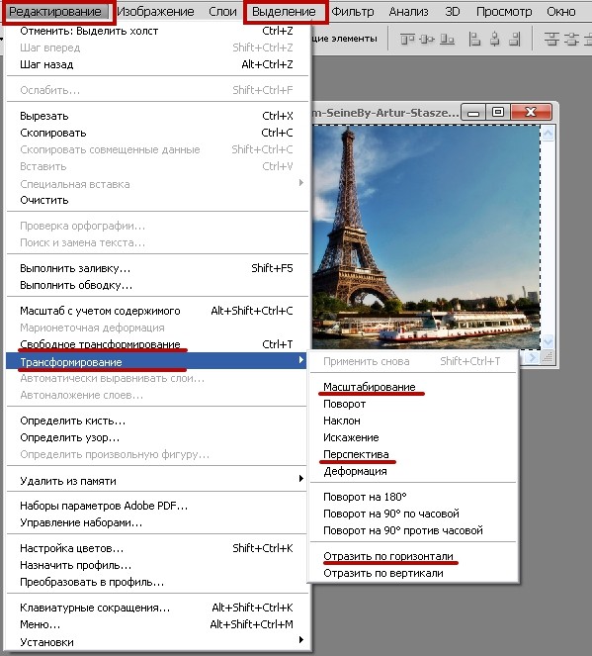Click the Align bottom edges icon
Viewport: 592px width, 656px height.
click(447, 40)
